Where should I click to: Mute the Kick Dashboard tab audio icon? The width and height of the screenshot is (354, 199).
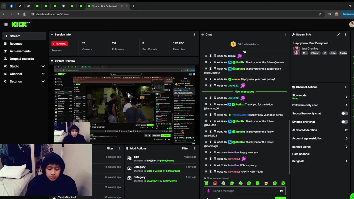coord(122,6)
